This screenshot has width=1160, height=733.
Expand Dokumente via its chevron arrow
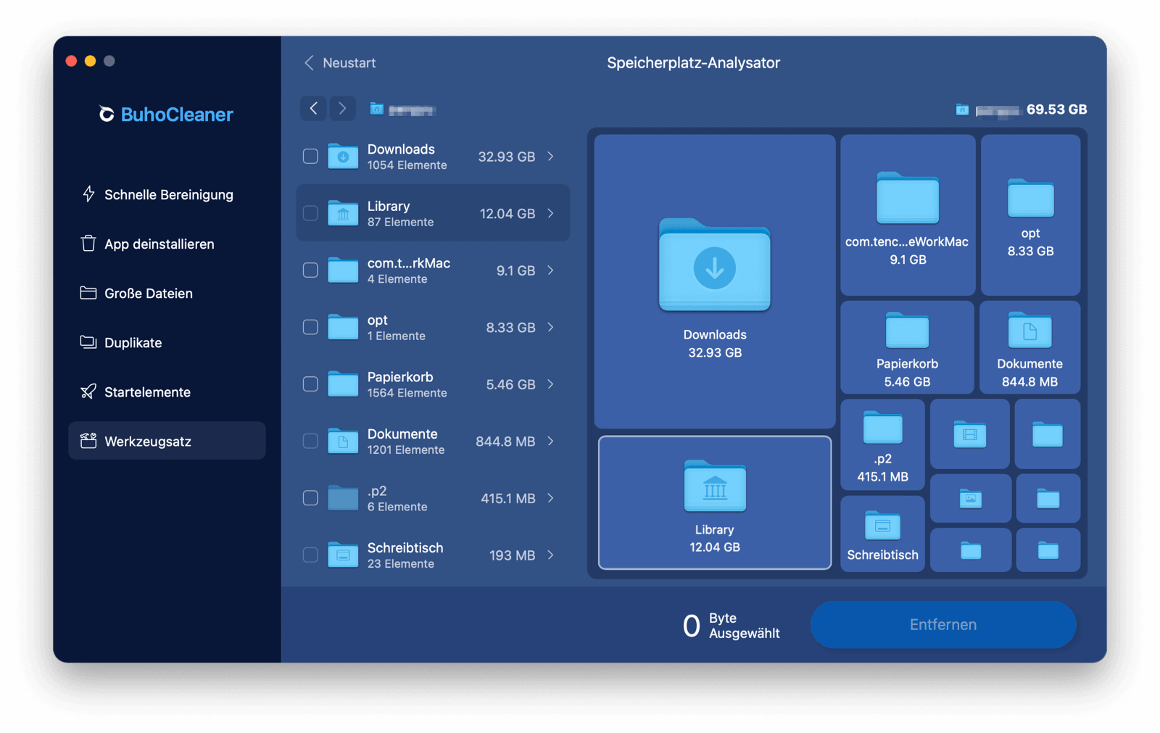click(551, 441)
